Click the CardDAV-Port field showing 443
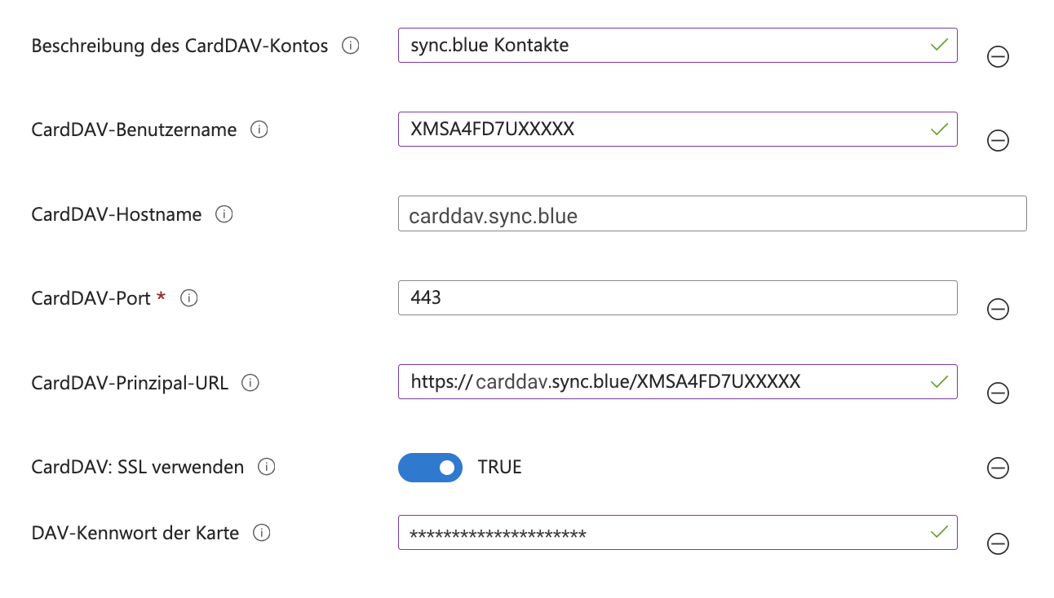The height and width of the screenshot is (598, 1054). tap(677, 298)
